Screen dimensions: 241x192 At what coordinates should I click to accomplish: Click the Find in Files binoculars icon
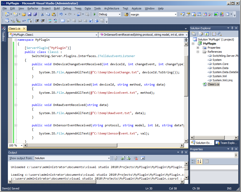[126, 14]
